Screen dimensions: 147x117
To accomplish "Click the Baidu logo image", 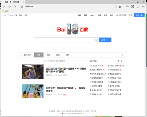I will (73, 29).
